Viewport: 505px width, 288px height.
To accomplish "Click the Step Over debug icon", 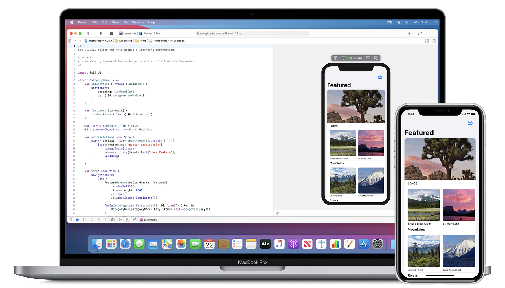I will point(92,220).
